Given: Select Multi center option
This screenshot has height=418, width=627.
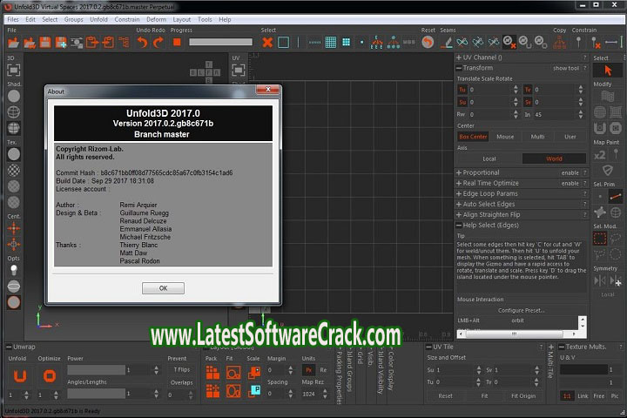Looking at the screenshot, I should point(537,137).
